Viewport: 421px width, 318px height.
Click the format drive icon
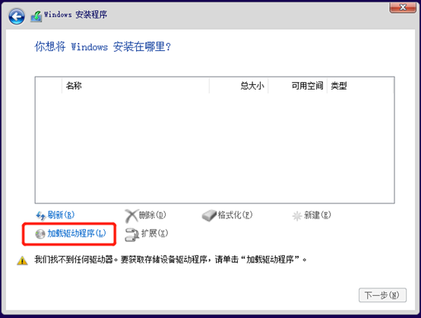(209, 216)
